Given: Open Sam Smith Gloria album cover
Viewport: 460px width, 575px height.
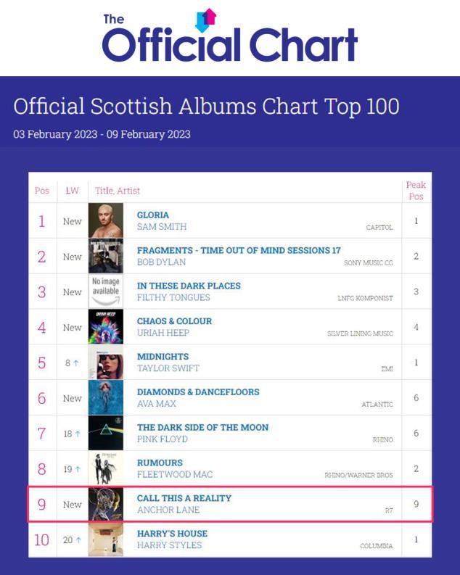Looking at the screenshot, I should (x=106, y=220).
